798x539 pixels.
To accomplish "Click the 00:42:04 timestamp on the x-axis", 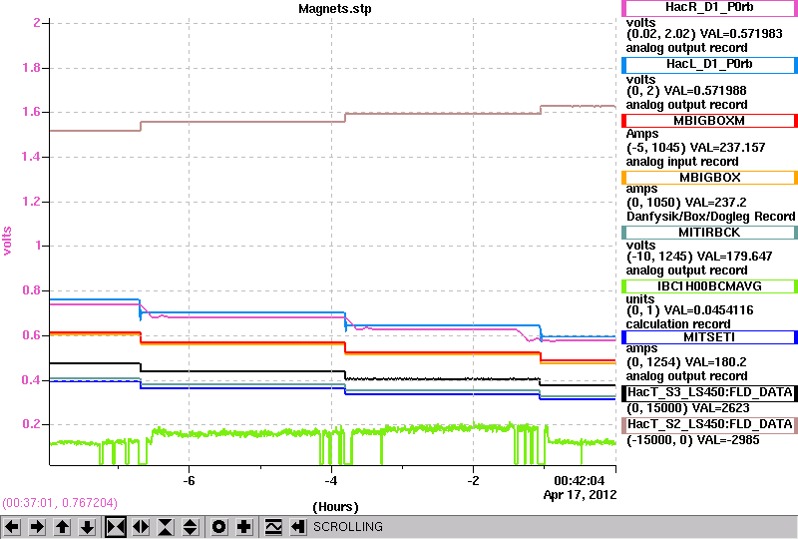I will pos(580,481).
